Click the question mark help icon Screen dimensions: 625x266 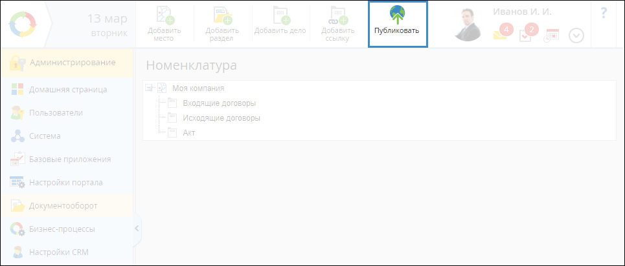[x=604, y=13]
